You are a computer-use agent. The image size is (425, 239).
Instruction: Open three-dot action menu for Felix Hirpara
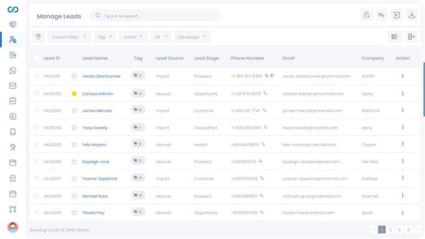[x=402, y=144]
